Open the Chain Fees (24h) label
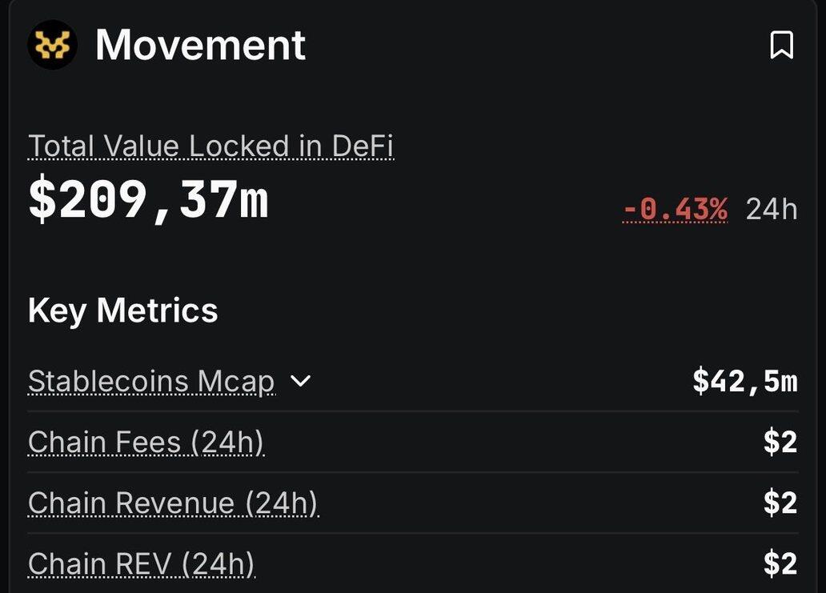Image resolution: width=826 pixels, height=593 pixels. pos(146,442)
